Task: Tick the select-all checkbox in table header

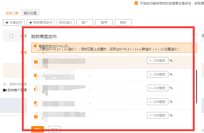Action: (11, 36)
